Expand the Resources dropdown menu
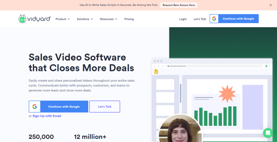This screenshot has height=142, width=277. pos(108,19)
